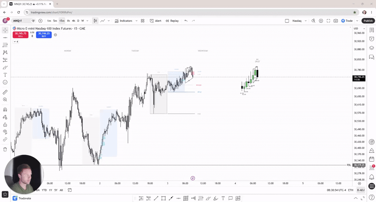Expand chart style dropdown arrow
The image size is (376, 202).
[109, 21]
